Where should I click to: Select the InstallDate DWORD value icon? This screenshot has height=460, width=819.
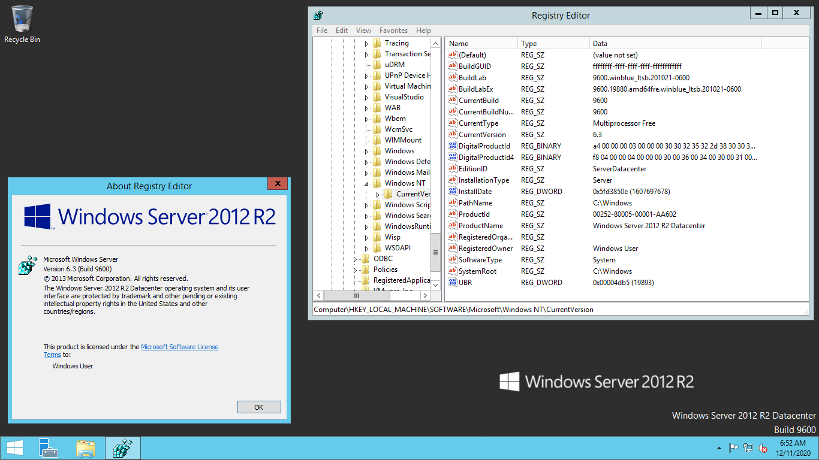tap(453, 191)
